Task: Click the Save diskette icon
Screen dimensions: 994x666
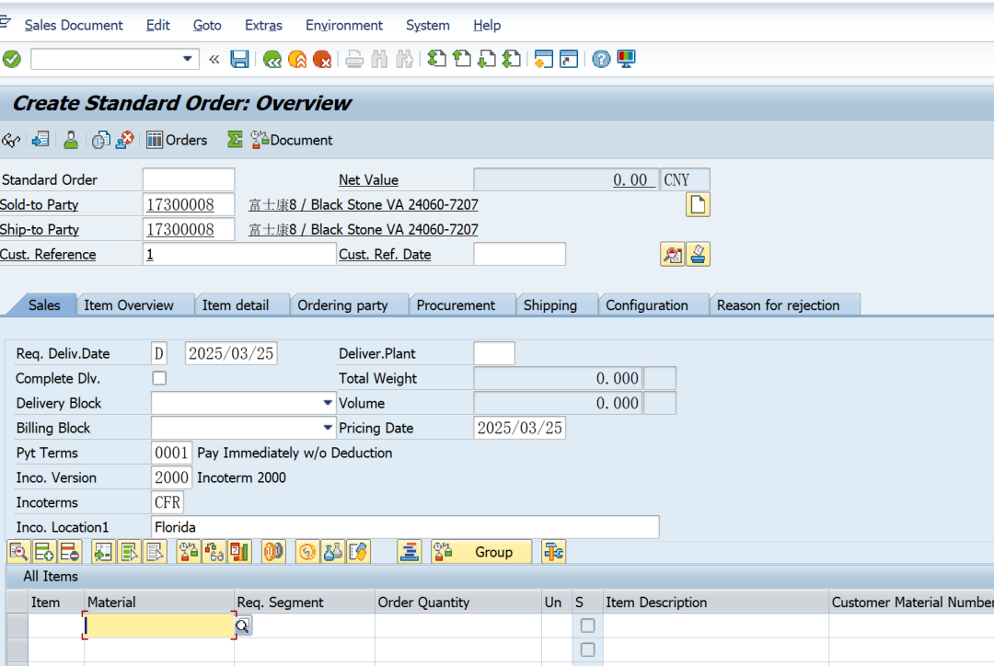Action: pyautogui.click(x=240, y=59)
